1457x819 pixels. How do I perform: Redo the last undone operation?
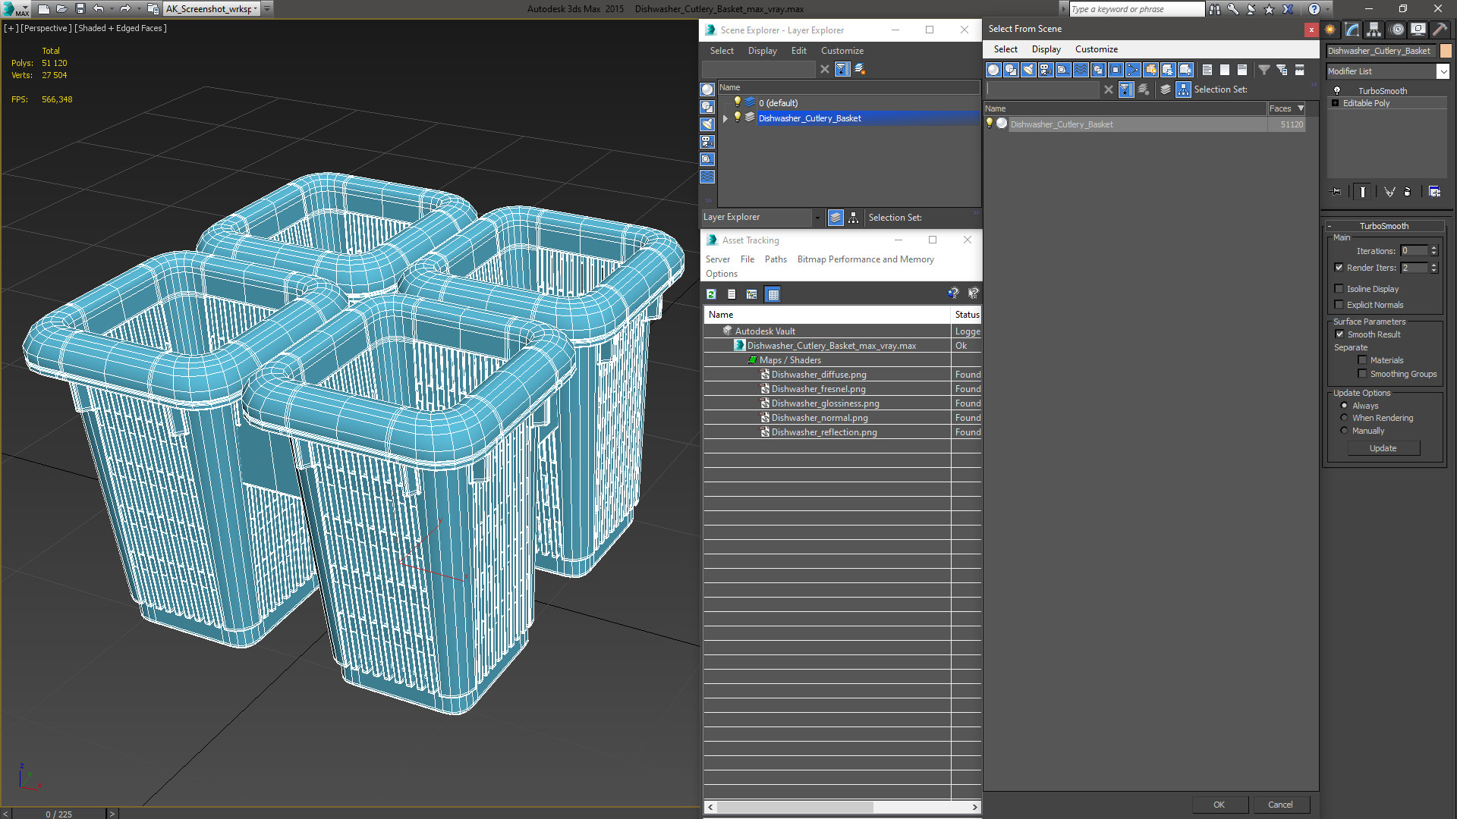pyautogui.click(x=125, y=9)
